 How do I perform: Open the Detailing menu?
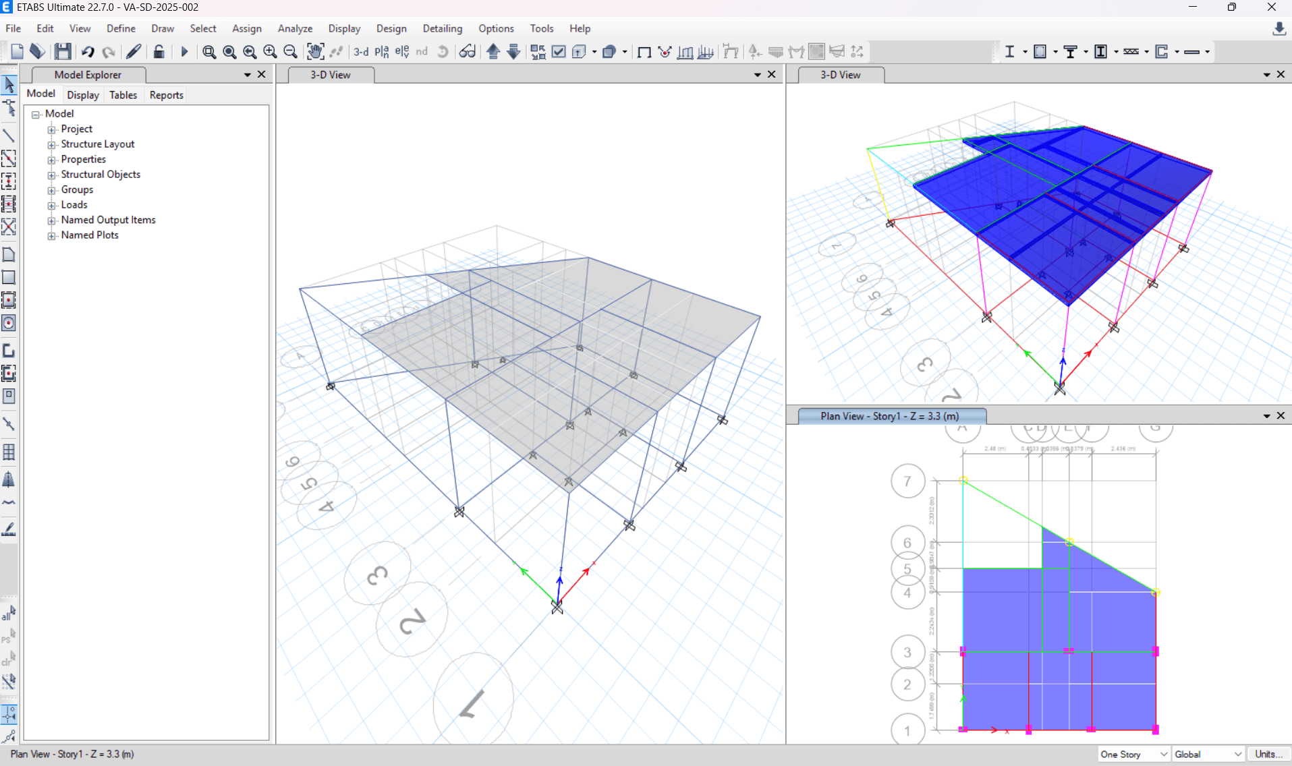tap(442, 28)
